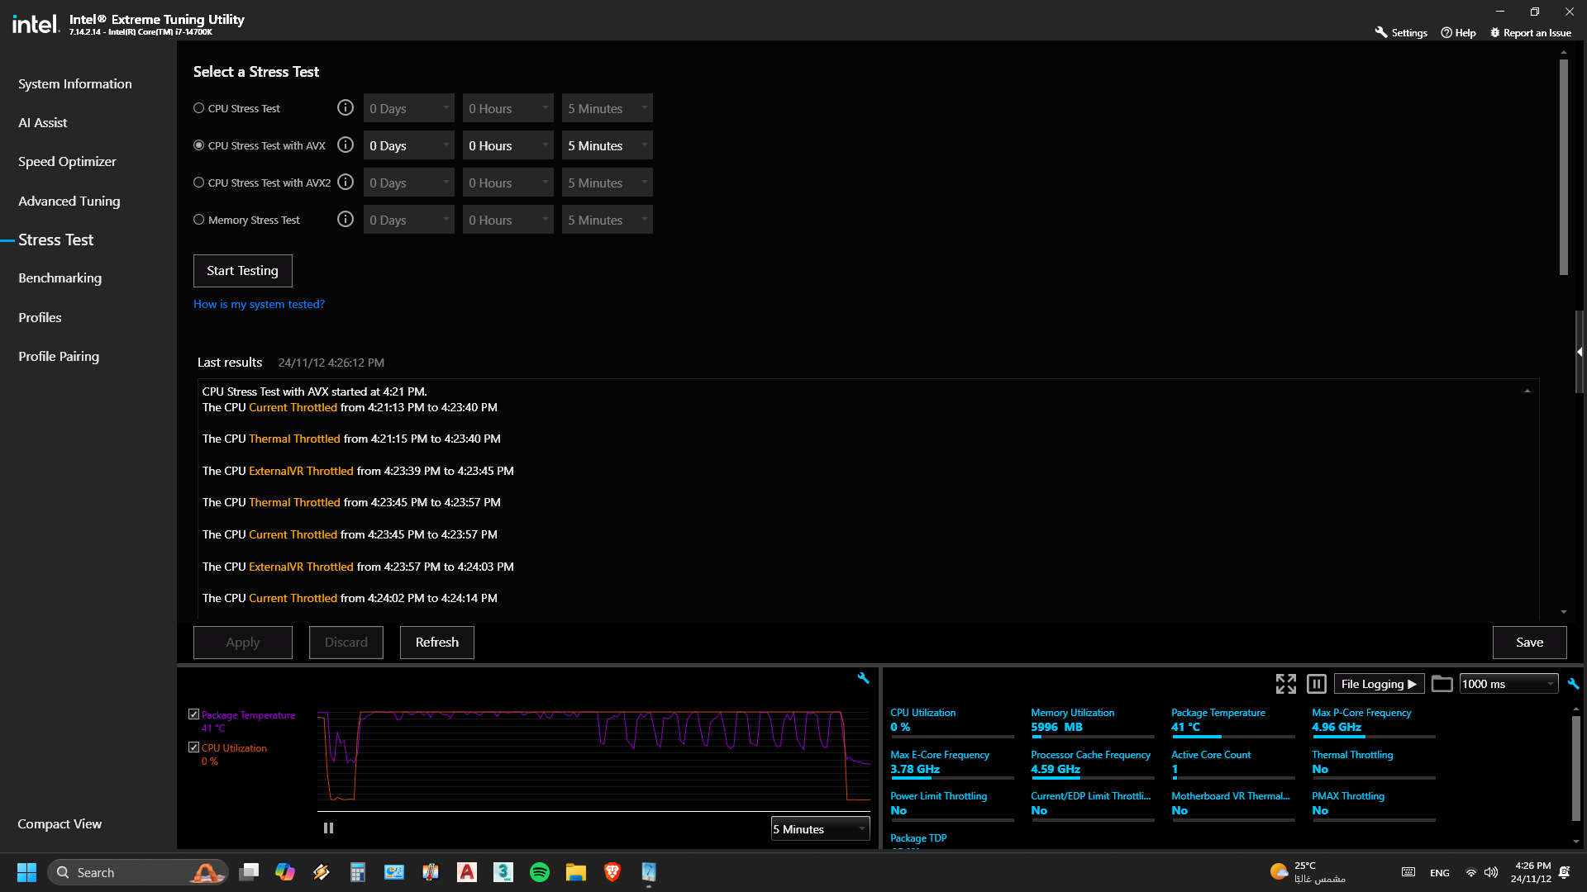
Task: Launch Copilot from taskbar
Action: [285, 872]
